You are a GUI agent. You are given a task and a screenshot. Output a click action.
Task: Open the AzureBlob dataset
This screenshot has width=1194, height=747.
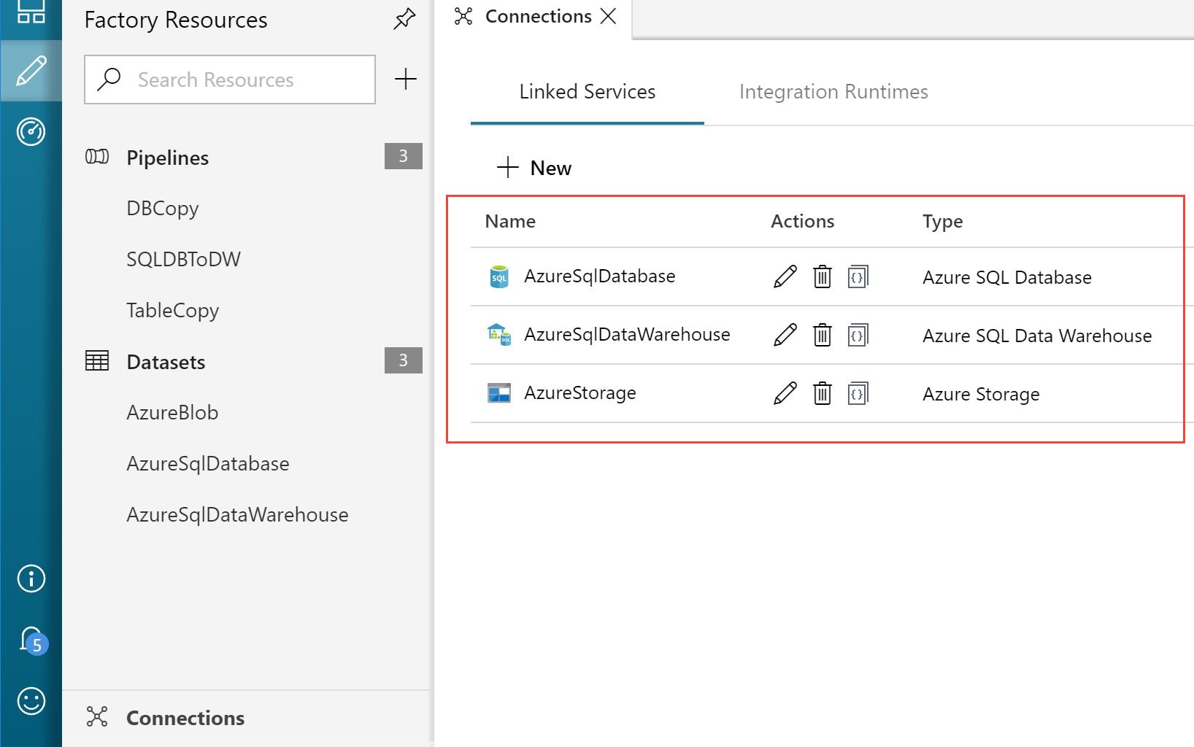[172, 413]
